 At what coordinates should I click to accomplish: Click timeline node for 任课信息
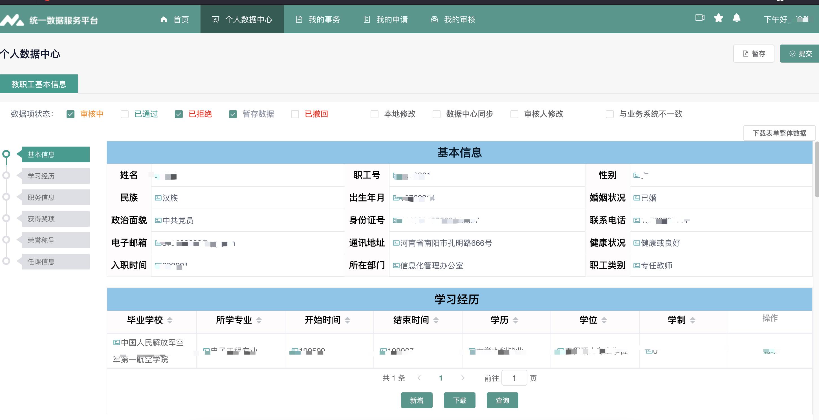coord(6,261)
